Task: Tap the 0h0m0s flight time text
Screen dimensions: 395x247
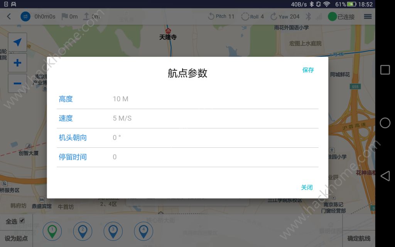Action: point(45,17)
